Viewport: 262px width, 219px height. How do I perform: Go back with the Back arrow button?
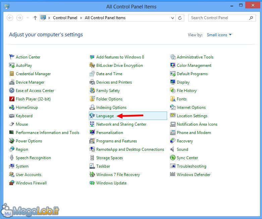coord(10,18)
